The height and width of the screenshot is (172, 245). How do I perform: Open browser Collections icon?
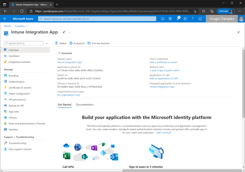click(212, 11)
